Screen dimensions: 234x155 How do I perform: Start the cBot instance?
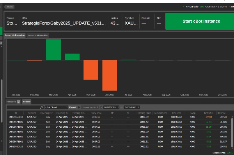(x=200, y=21)
